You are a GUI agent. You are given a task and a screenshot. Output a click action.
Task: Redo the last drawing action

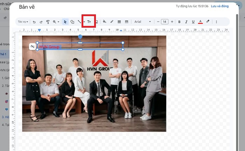41,22
